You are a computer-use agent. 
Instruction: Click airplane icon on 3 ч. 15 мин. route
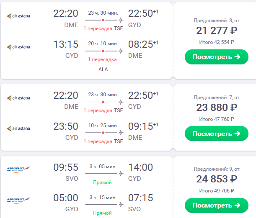[121, 205]
